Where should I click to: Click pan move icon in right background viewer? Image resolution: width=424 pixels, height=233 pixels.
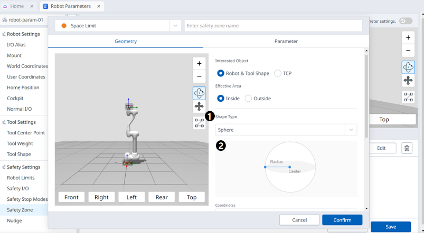point(408,81)
